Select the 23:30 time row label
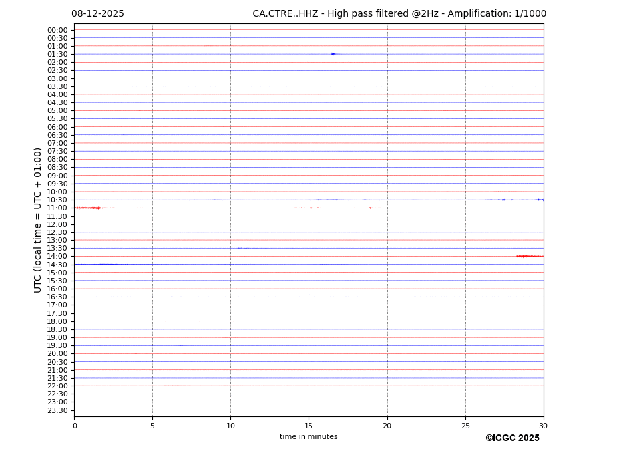This screenshot has height=463, width=617. tap(57, 410)
